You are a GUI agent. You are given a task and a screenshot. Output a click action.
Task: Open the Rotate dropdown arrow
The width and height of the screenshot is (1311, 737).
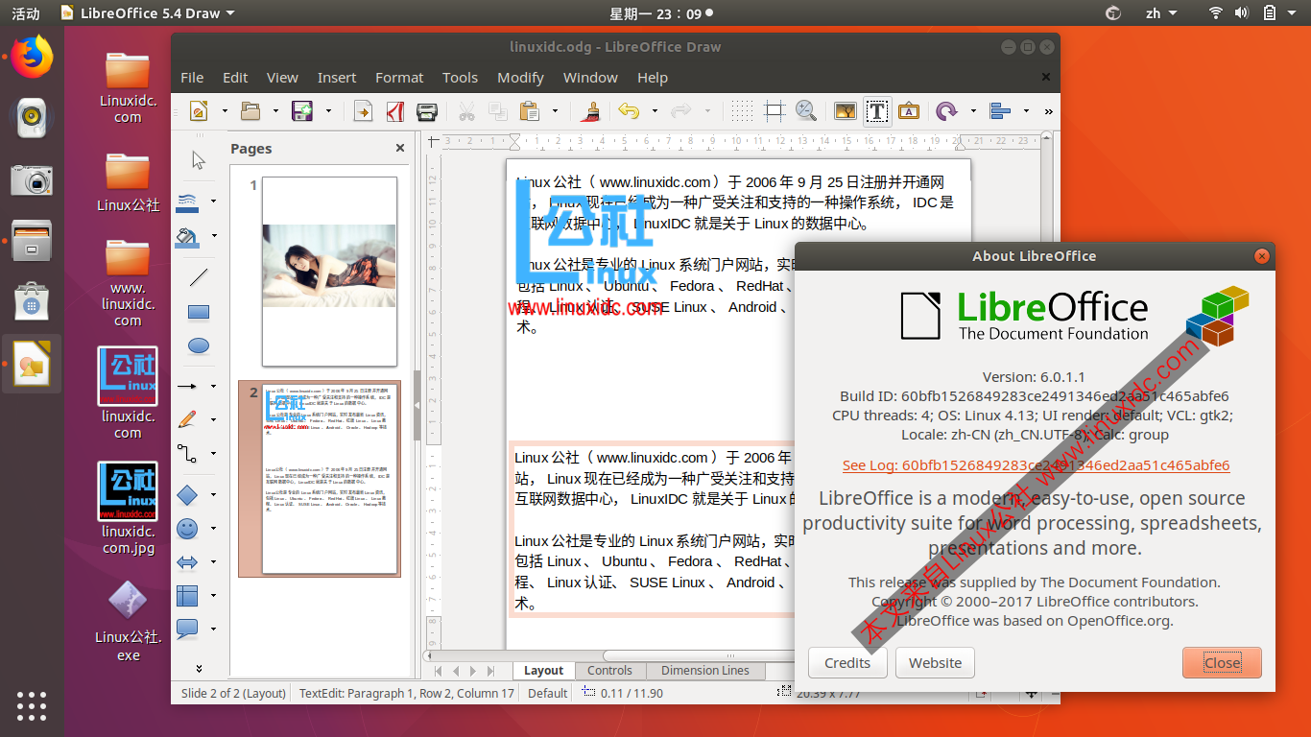coord(972,111)
